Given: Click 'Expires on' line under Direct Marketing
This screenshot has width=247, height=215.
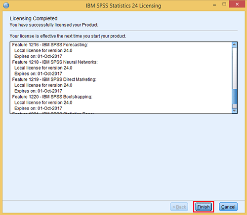Looking at the screenshot, I should [x=38, y=91].
